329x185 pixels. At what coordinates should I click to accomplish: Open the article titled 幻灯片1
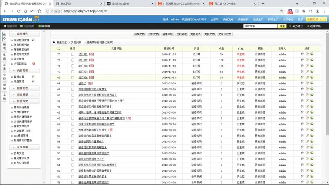83,54
